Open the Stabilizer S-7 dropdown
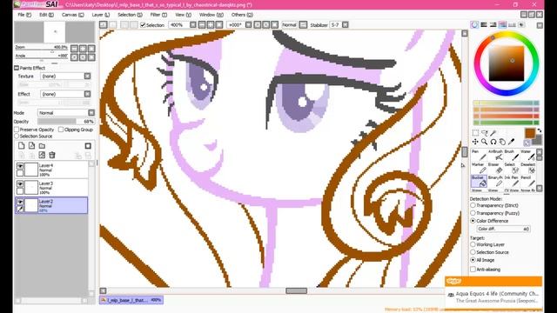The image size is (557, 313). (x=345, y=25)
